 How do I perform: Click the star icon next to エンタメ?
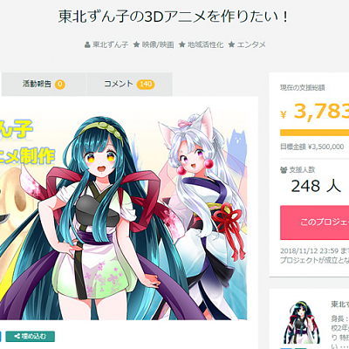231,44
